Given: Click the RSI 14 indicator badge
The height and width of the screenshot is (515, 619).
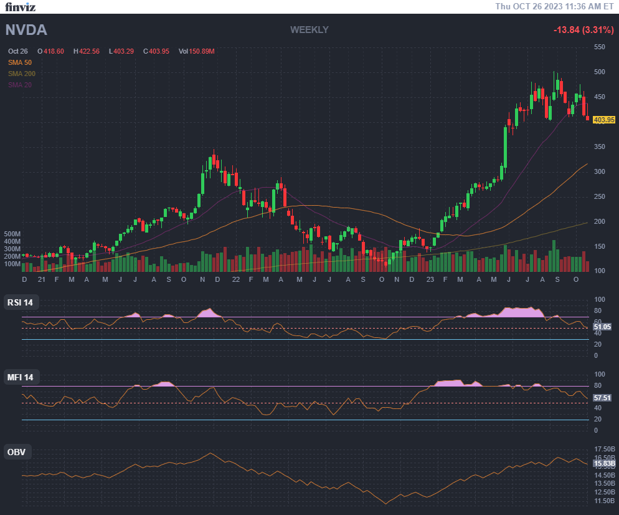Looking at the screenshot, I should click(21, 303).
